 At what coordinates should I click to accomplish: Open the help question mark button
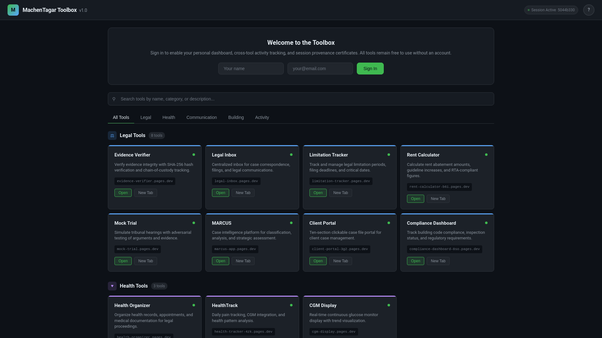tap(589, 10)
